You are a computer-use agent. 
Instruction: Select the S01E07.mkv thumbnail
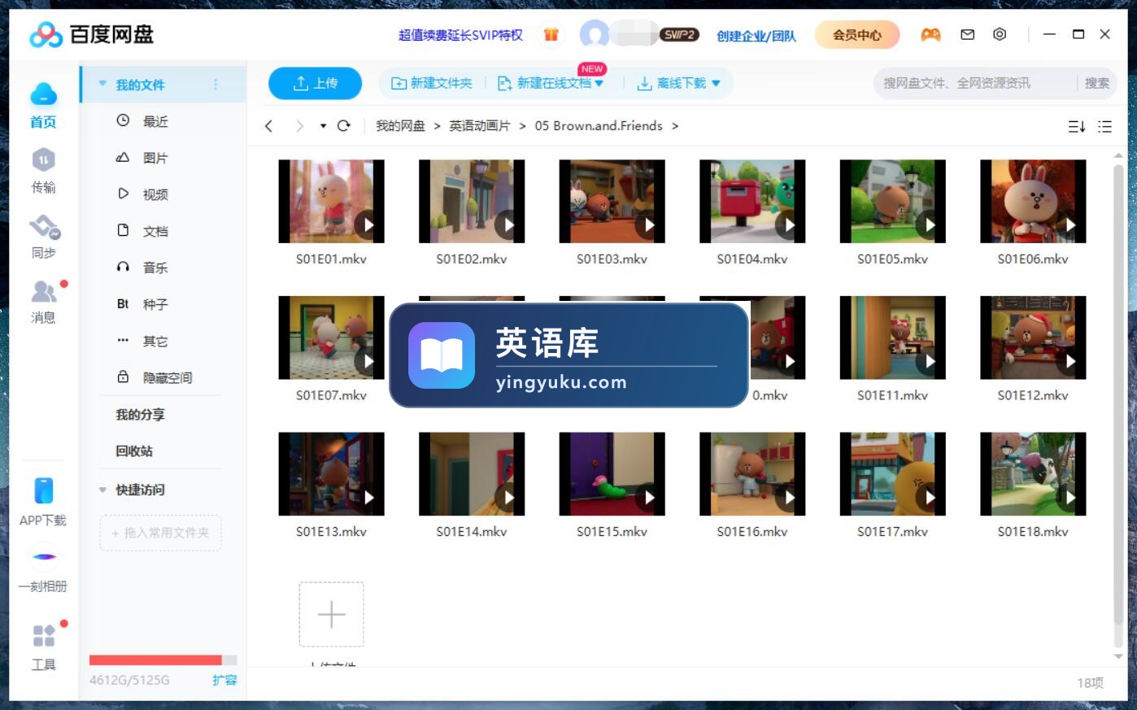pyautogui.click(x=331, y=338)
